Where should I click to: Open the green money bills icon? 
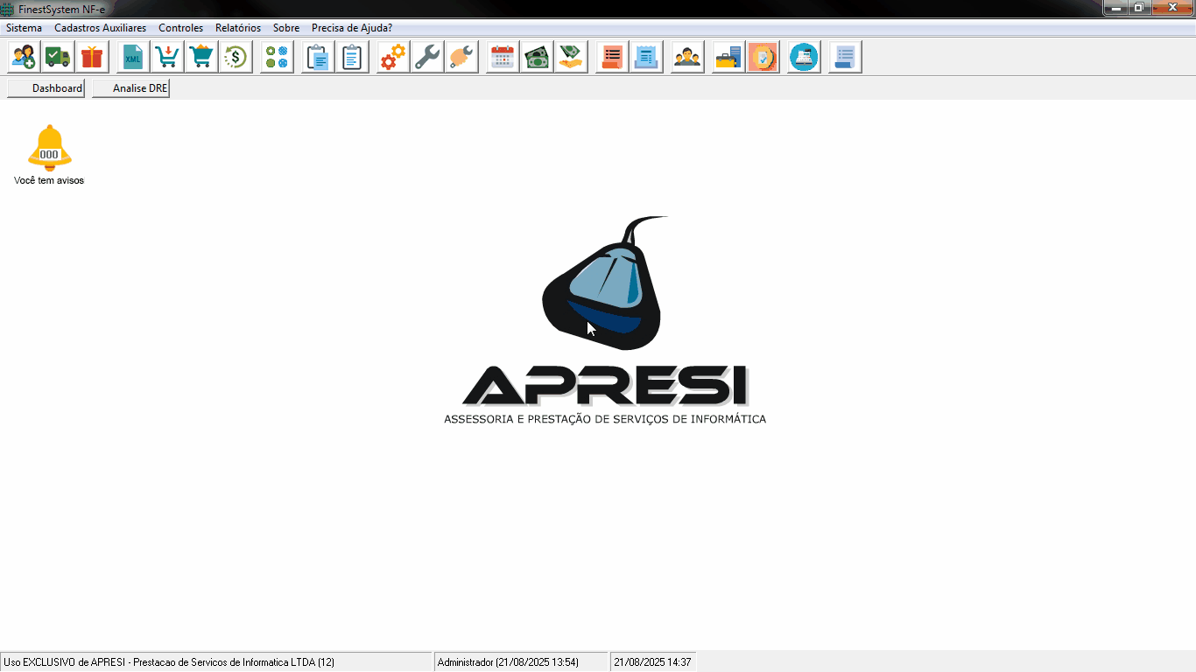coord(536,58)
